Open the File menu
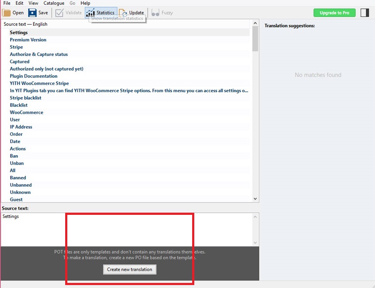375x288 pixels. (x=7, y=3)
